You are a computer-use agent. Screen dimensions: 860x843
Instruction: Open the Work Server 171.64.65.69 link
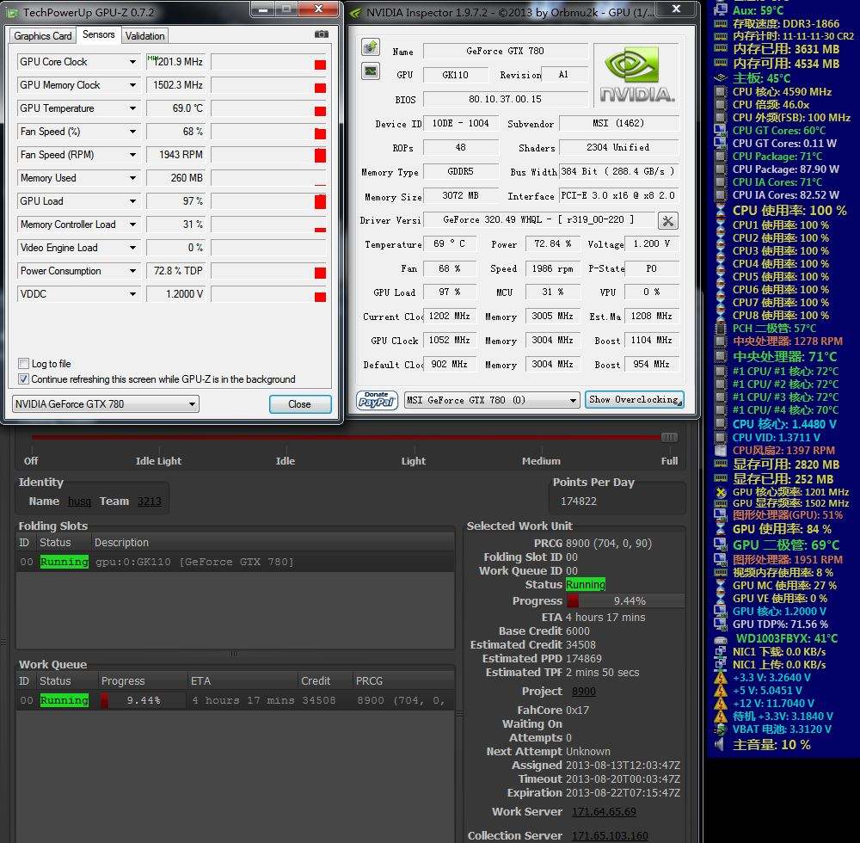pos(604,812)
